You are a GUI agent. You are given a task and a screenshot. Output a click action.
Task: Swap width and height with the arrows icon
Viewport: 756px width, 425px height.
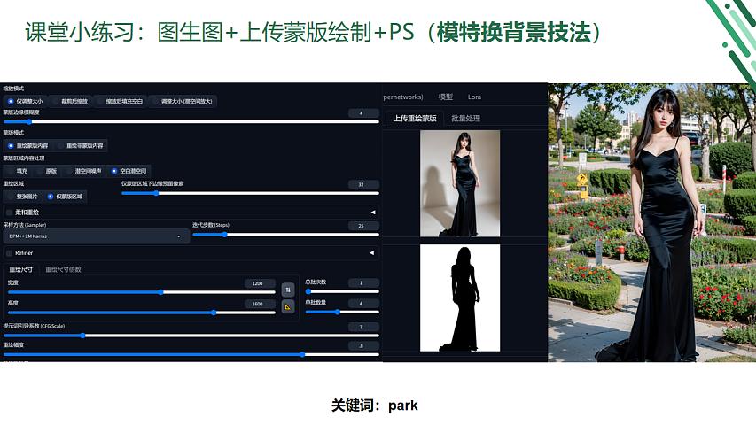tap(288, 290)
